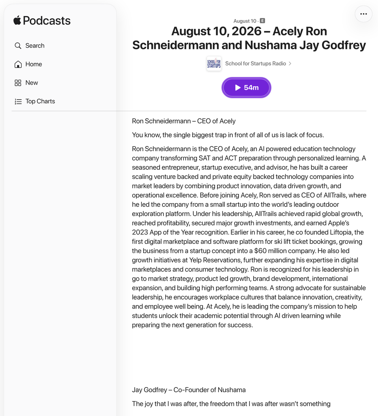Click the New grid icon
This screenshot has width=378, height=416.
pyautogui.click(x=18, y=83)
